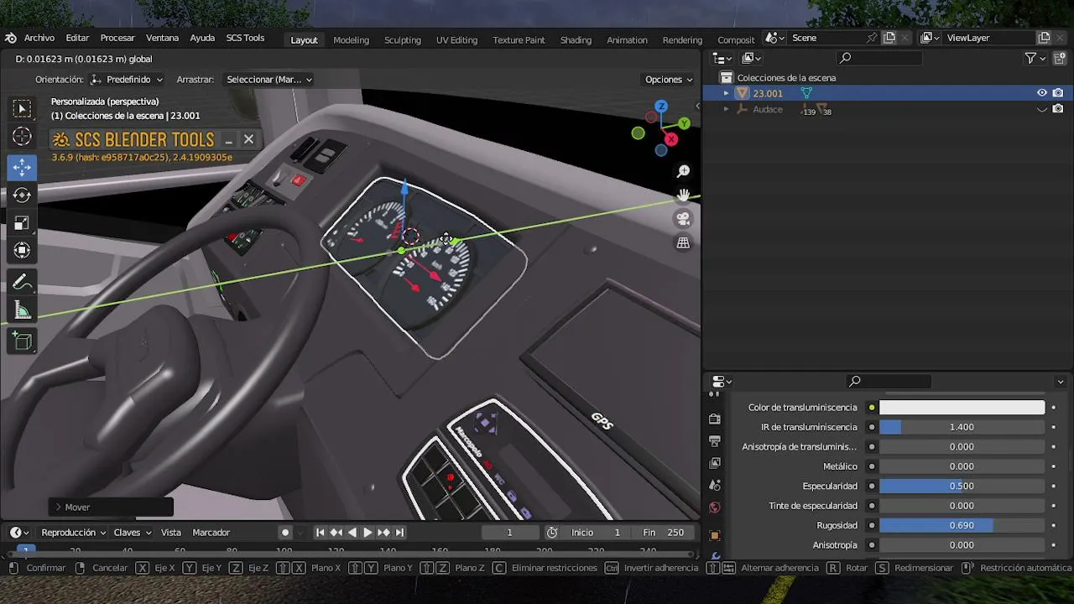The image size is (1074, 604).
Task: Open properties editor options dropdown arrow
Action: 1061,382
